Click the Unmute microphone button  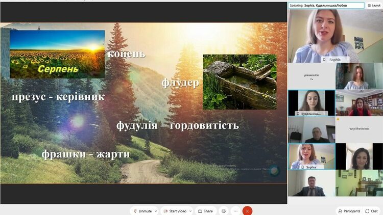(142, 211)
